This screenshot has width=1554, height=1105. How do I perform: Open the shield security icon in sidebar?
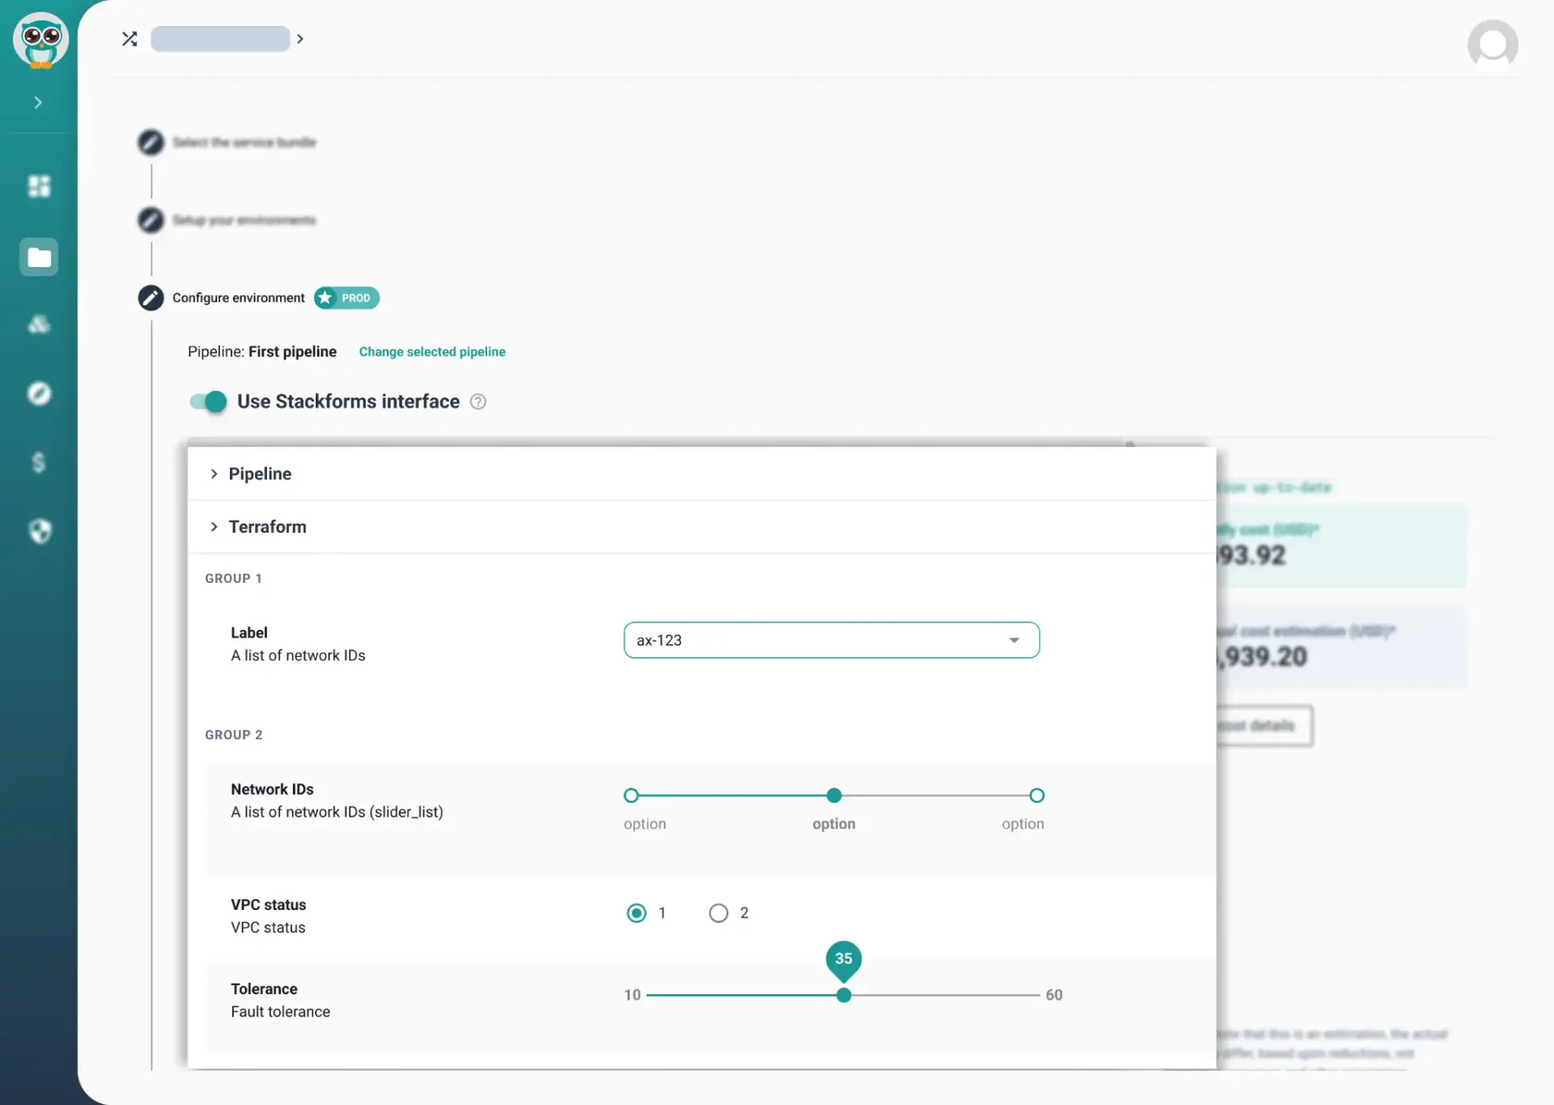pos(39,532)
